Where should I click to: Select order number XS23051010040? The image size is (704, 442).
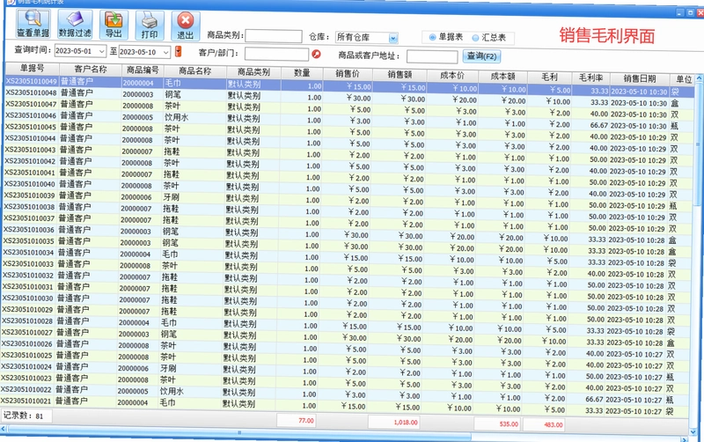(x=29, y=184)
